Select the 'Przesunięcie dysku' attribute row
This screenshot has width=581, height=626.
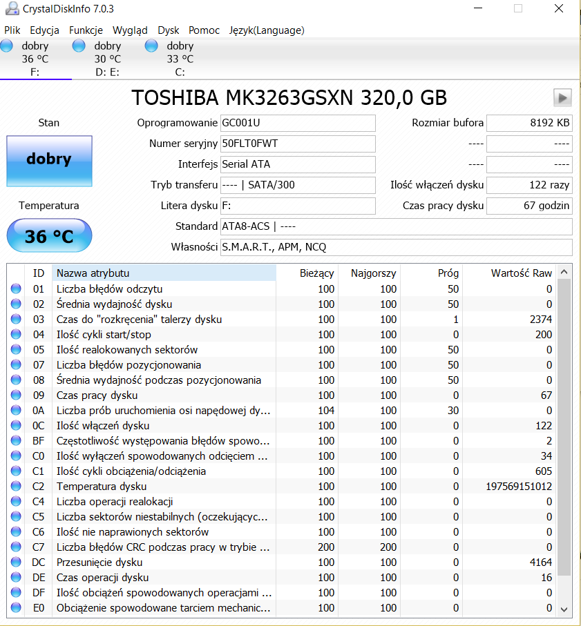coord(282,562)
